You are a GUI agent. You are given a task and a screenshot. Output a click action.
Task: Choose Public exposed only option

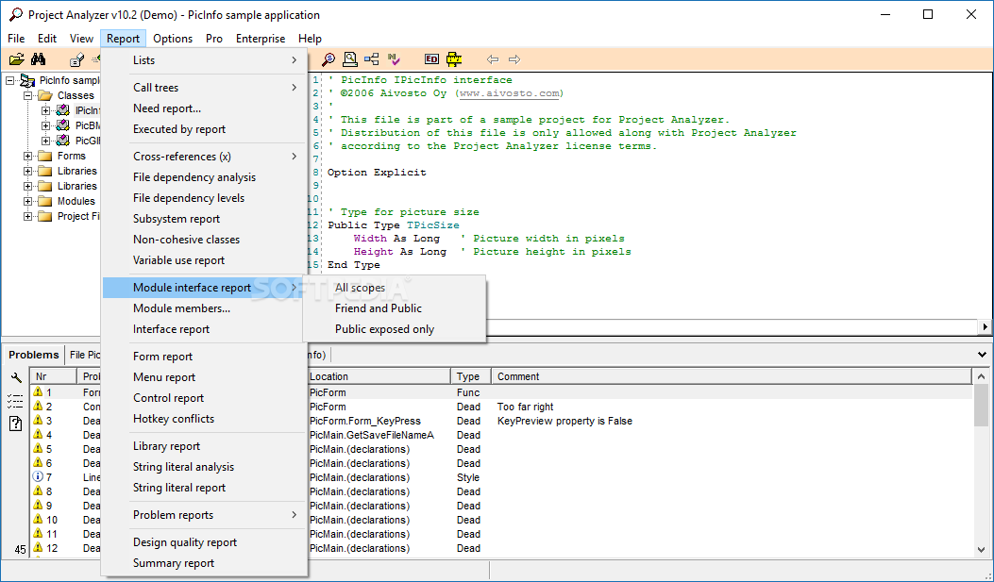point(395,329)
